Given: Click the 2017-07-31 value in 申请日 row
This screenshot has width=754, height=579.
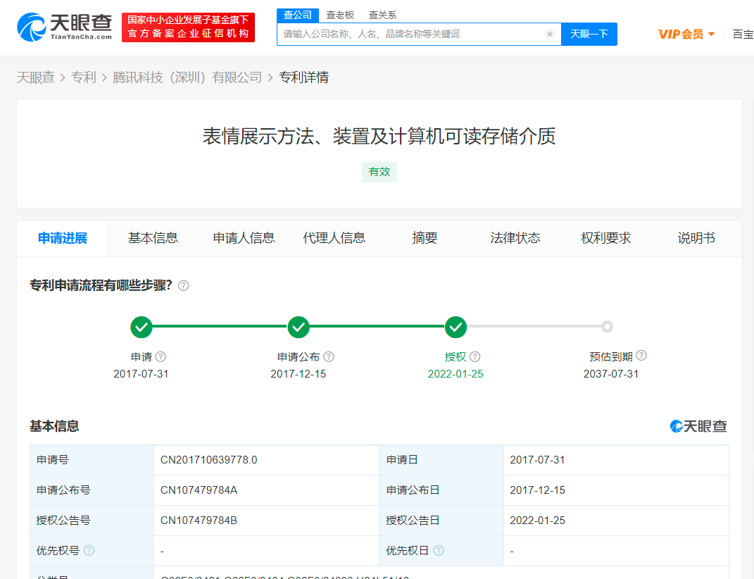Looking at the screenshot, I should (538, 460).
